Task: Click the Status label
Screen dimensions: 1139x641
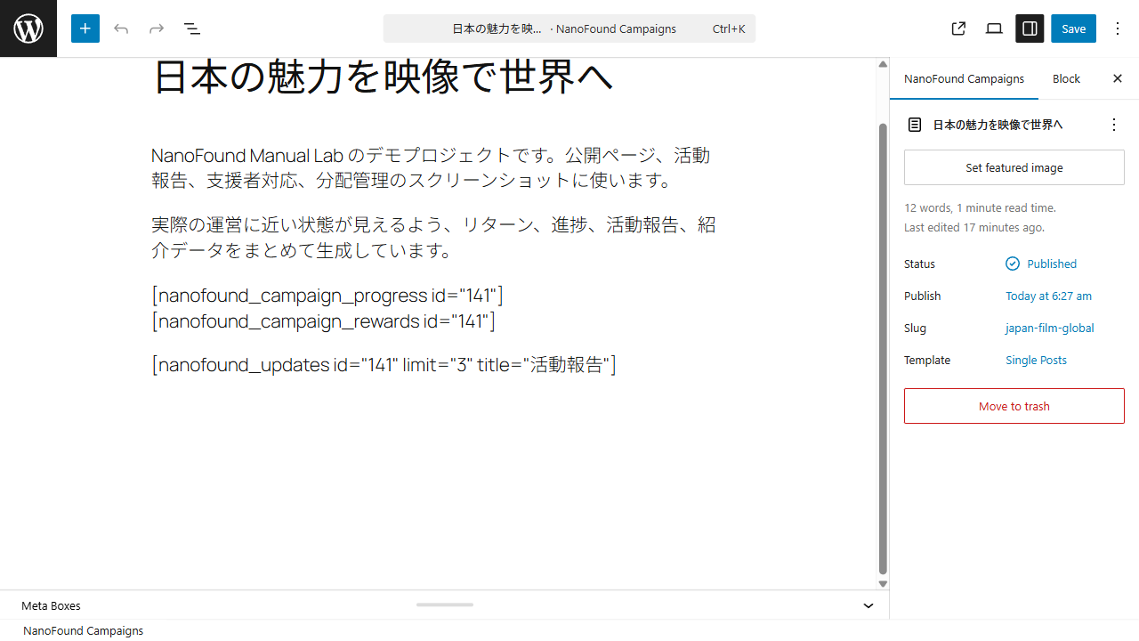Action: coord(919,264)
